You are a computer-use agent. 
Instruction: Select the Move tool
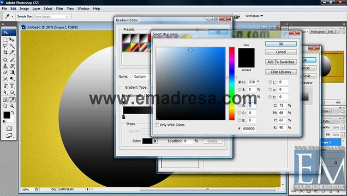pyautogui.click(x=12, y=40)
